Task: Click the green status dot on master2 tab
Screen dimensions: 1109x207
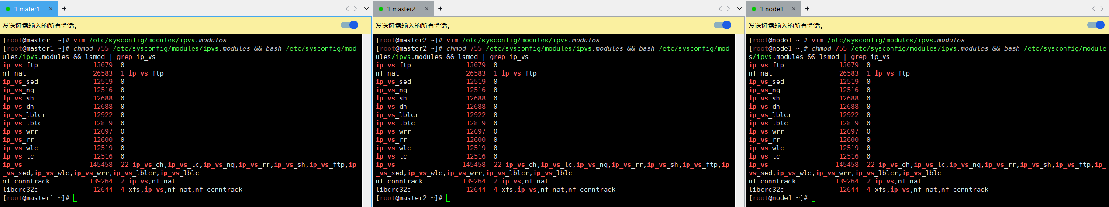Action: tap(381, 9)
